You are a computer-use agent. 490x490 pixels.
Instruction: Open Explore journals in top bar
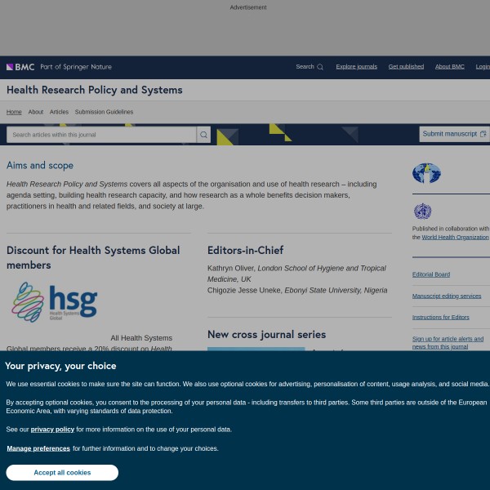(356, 67)
